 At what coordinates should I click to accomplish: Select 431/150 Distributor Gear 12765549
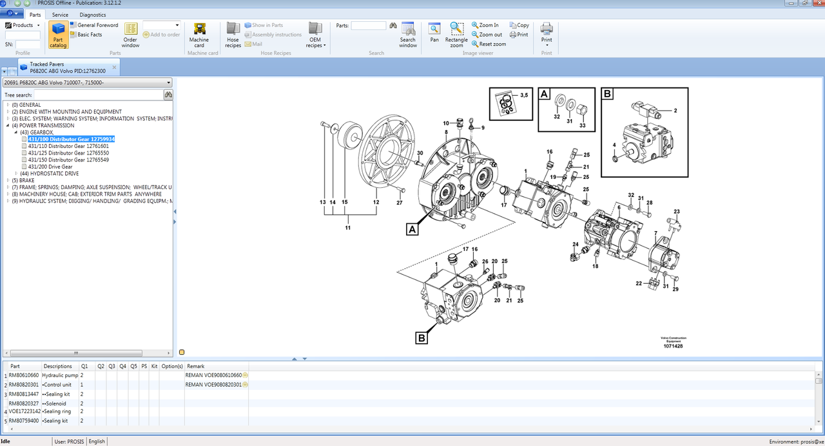pyautogui.click(x=68, y=160)
